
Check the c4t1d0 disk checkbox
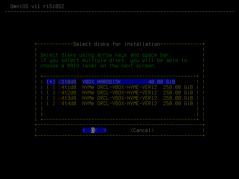(51, 87)
